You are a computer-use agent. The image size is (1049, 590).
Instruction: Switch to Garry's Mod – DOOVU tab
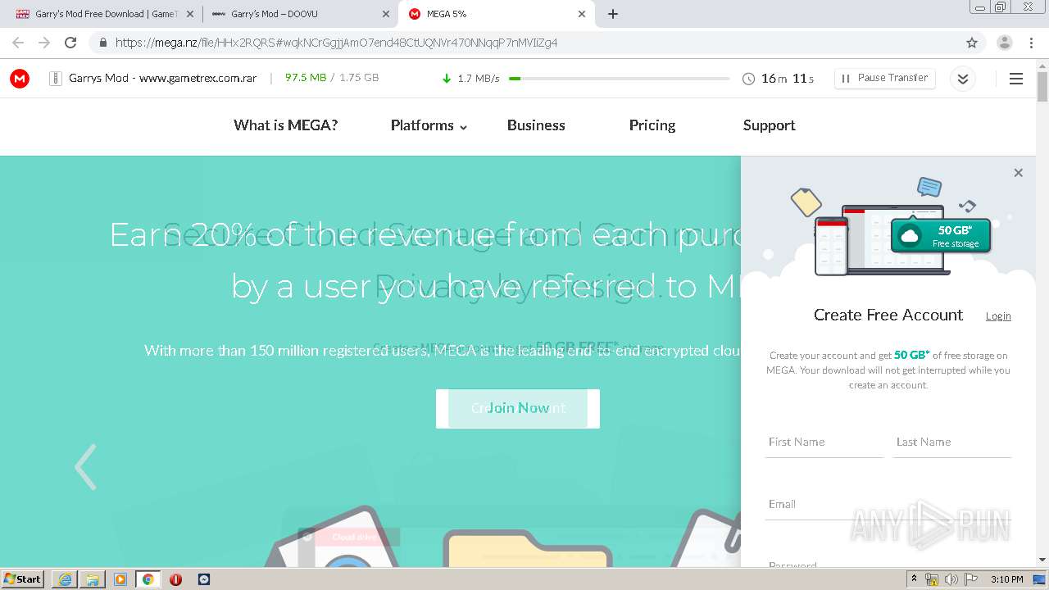pos(299,14)
